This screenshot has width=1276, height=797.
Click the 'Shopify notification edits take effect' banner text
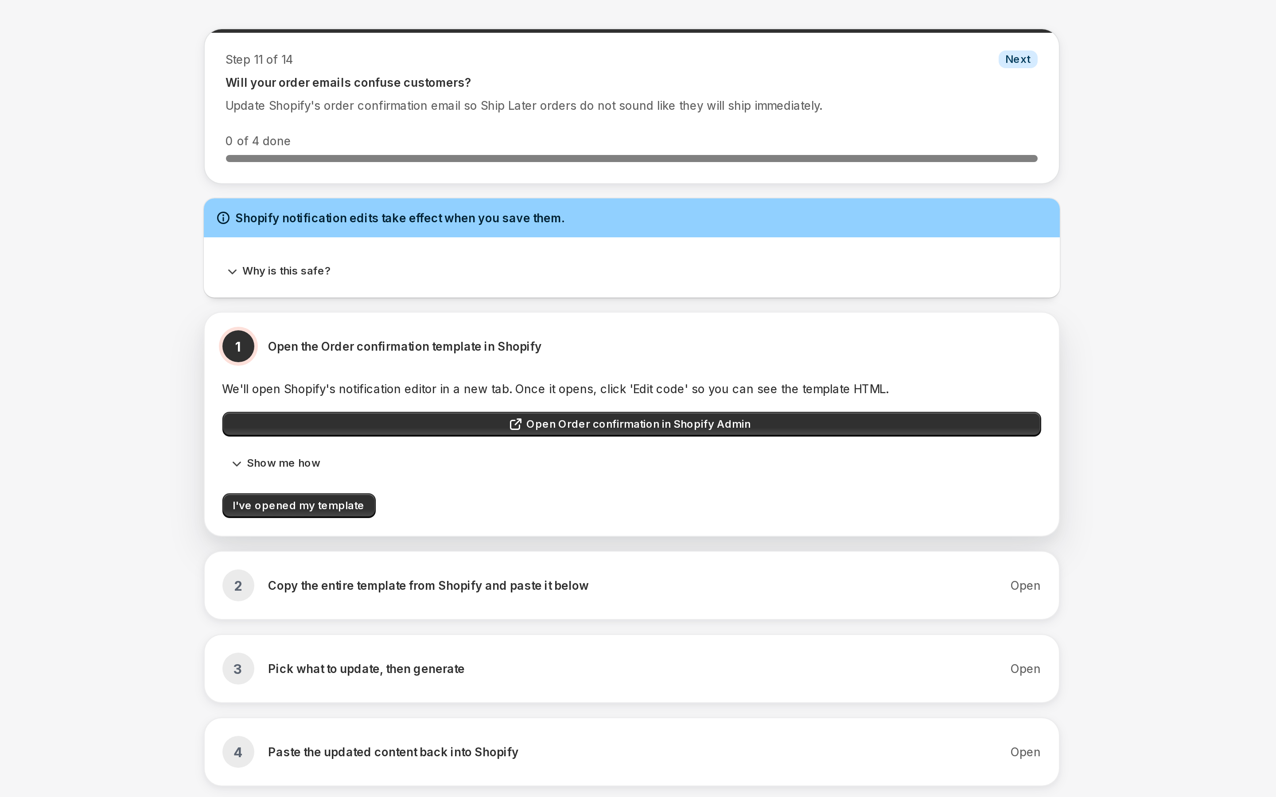400,218
